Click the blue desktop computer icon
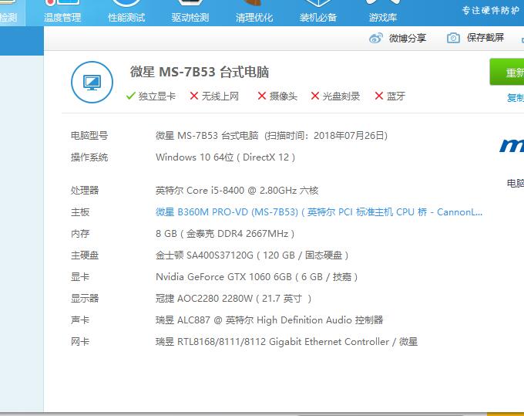This screenshot has height=416, width=524. (92, 82)
